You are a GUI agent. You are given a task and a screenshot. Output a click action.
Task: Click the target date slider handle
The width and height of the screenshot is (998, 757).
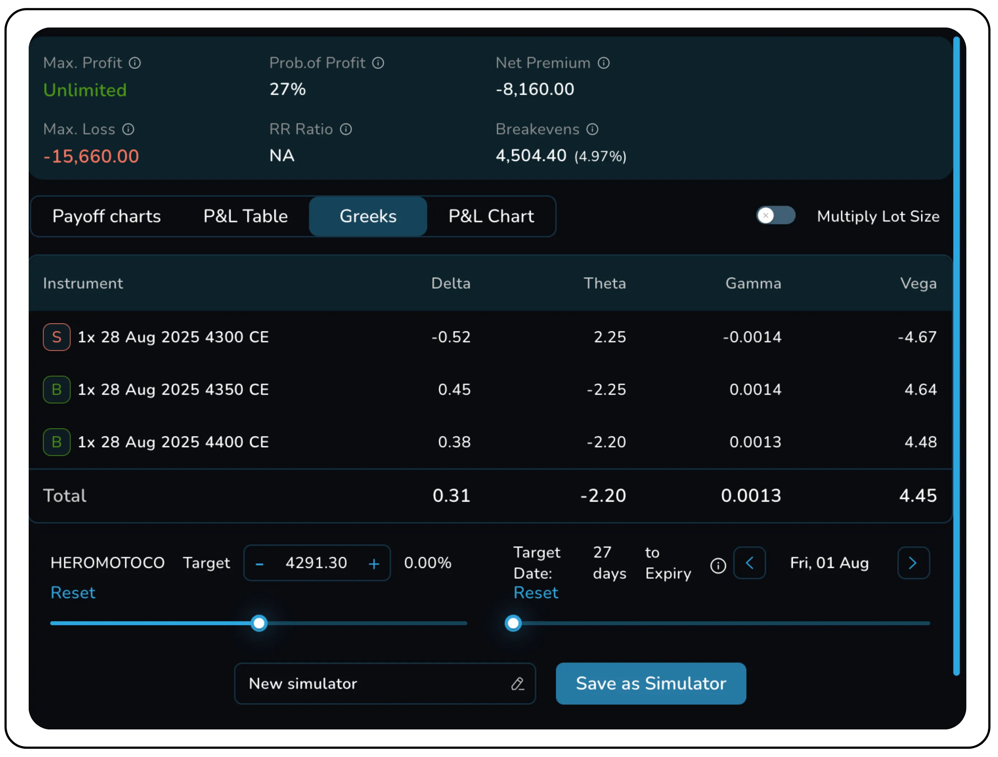(x=513, y=623)
